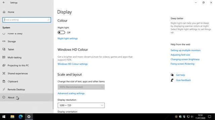Open Windows Security shield tray icon
The height and width of the screenshot is (120, 215).
pos(180,117)
